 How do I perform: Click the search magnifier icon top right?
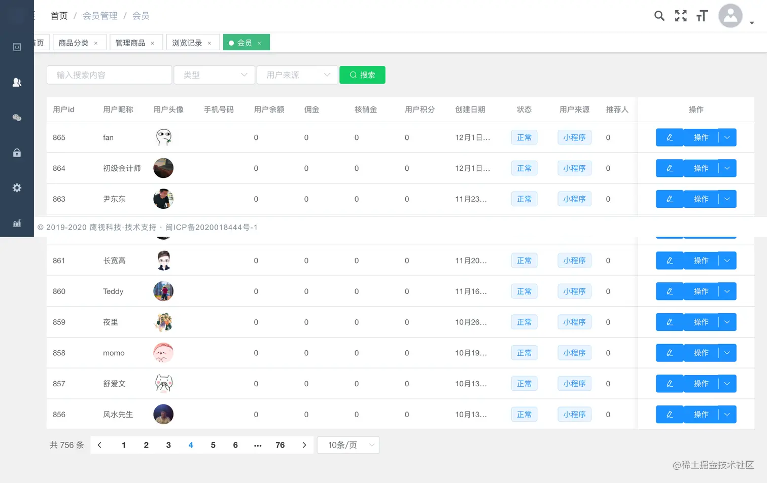659,16
